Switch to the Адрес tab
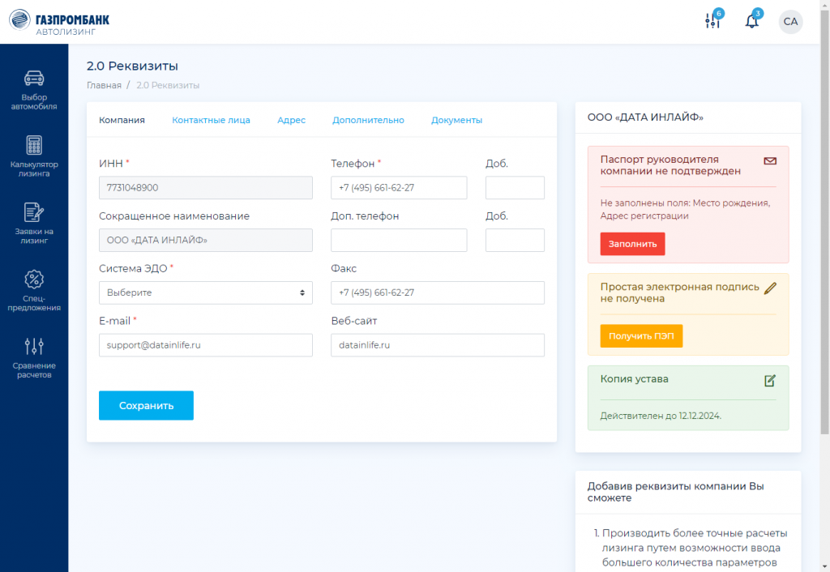 (x=291, y=120)
